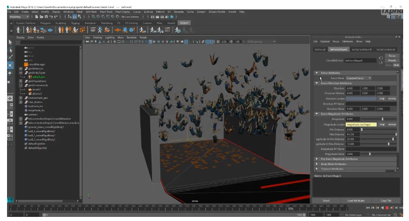The width and height of the screenshot is (409, 221).
Task: Click the New Scene icon in status line
Action: coord(36,17)
